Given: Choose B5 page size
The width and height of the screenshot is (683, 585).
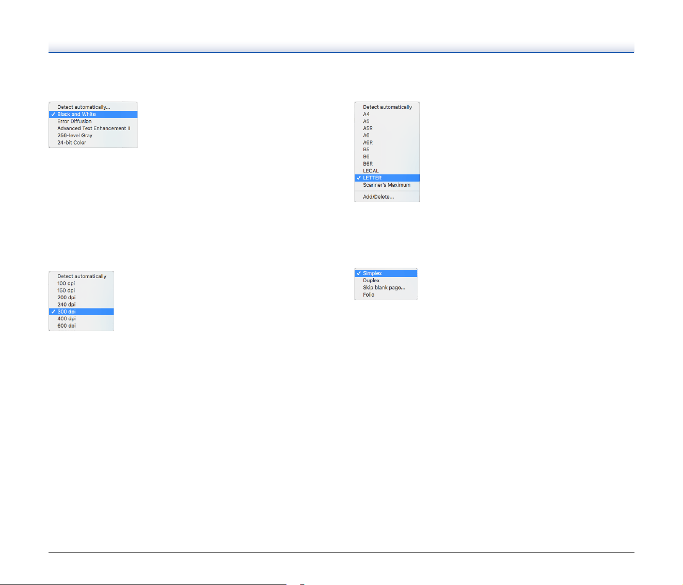Looking at the screenshot, I should tap(387, 150).
